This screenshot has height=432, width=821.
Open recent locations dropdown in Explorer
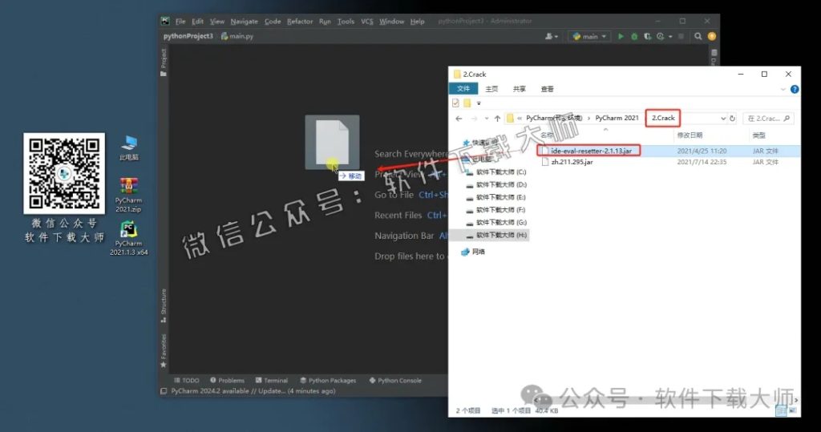487,119
